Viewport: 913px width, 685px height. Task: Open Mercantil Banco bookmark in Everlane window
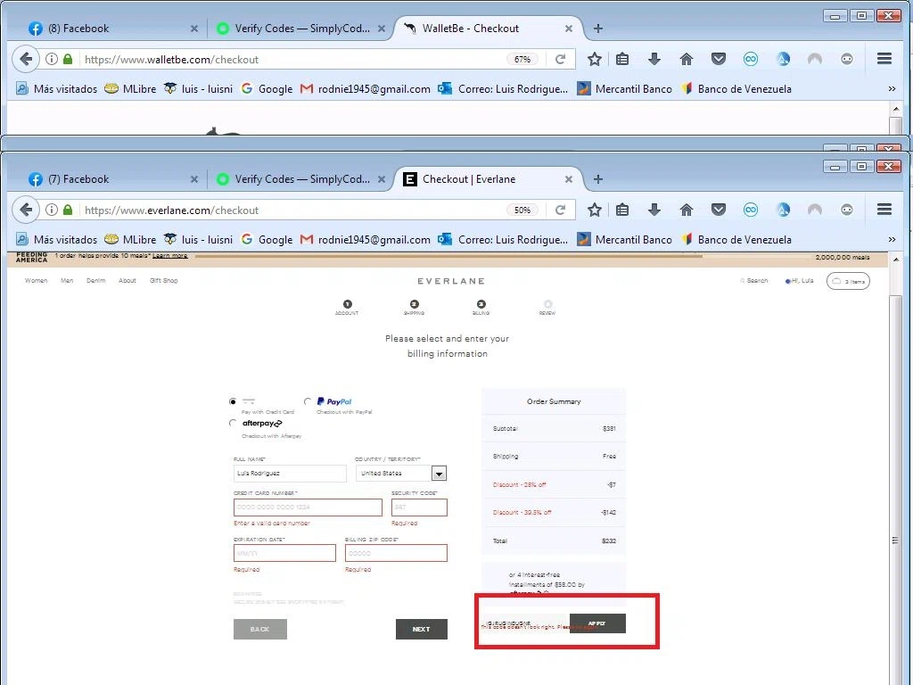624,239
